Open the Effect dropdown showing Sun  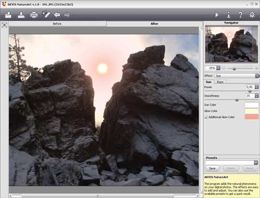[x=237, y=76]
